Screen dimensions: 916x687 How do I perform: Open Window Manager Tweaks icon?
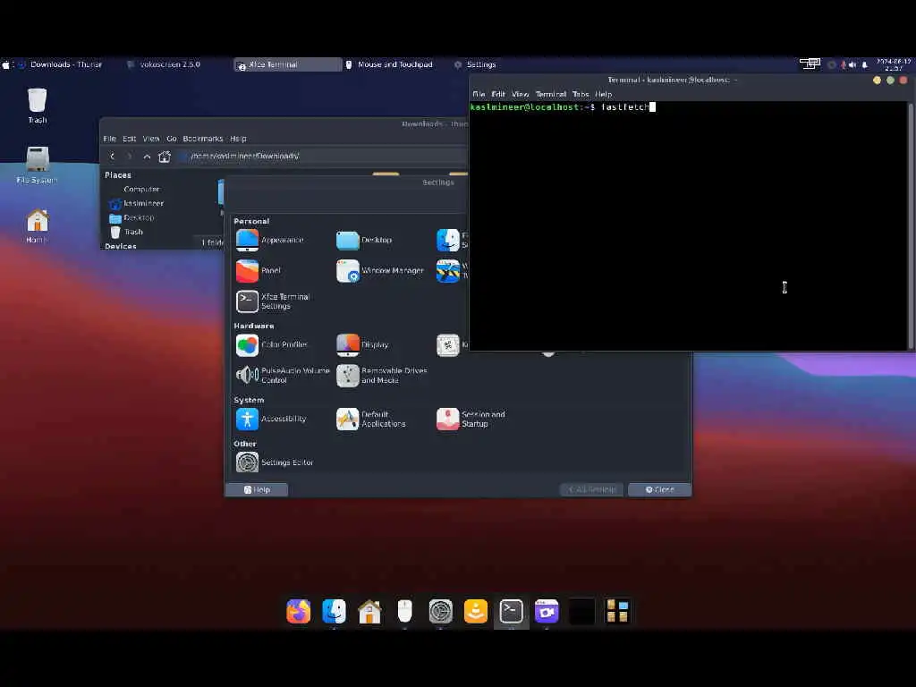(x=448, y=271)
